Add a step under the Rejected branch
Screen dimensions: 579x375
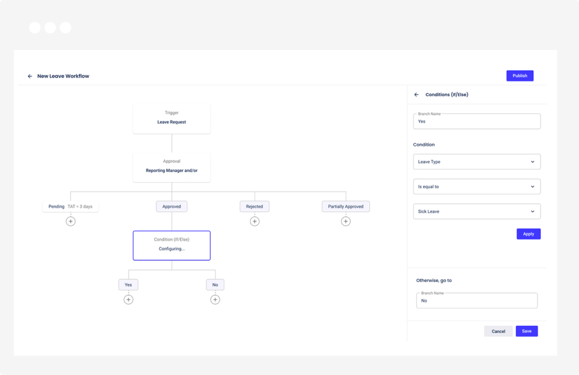254,221
